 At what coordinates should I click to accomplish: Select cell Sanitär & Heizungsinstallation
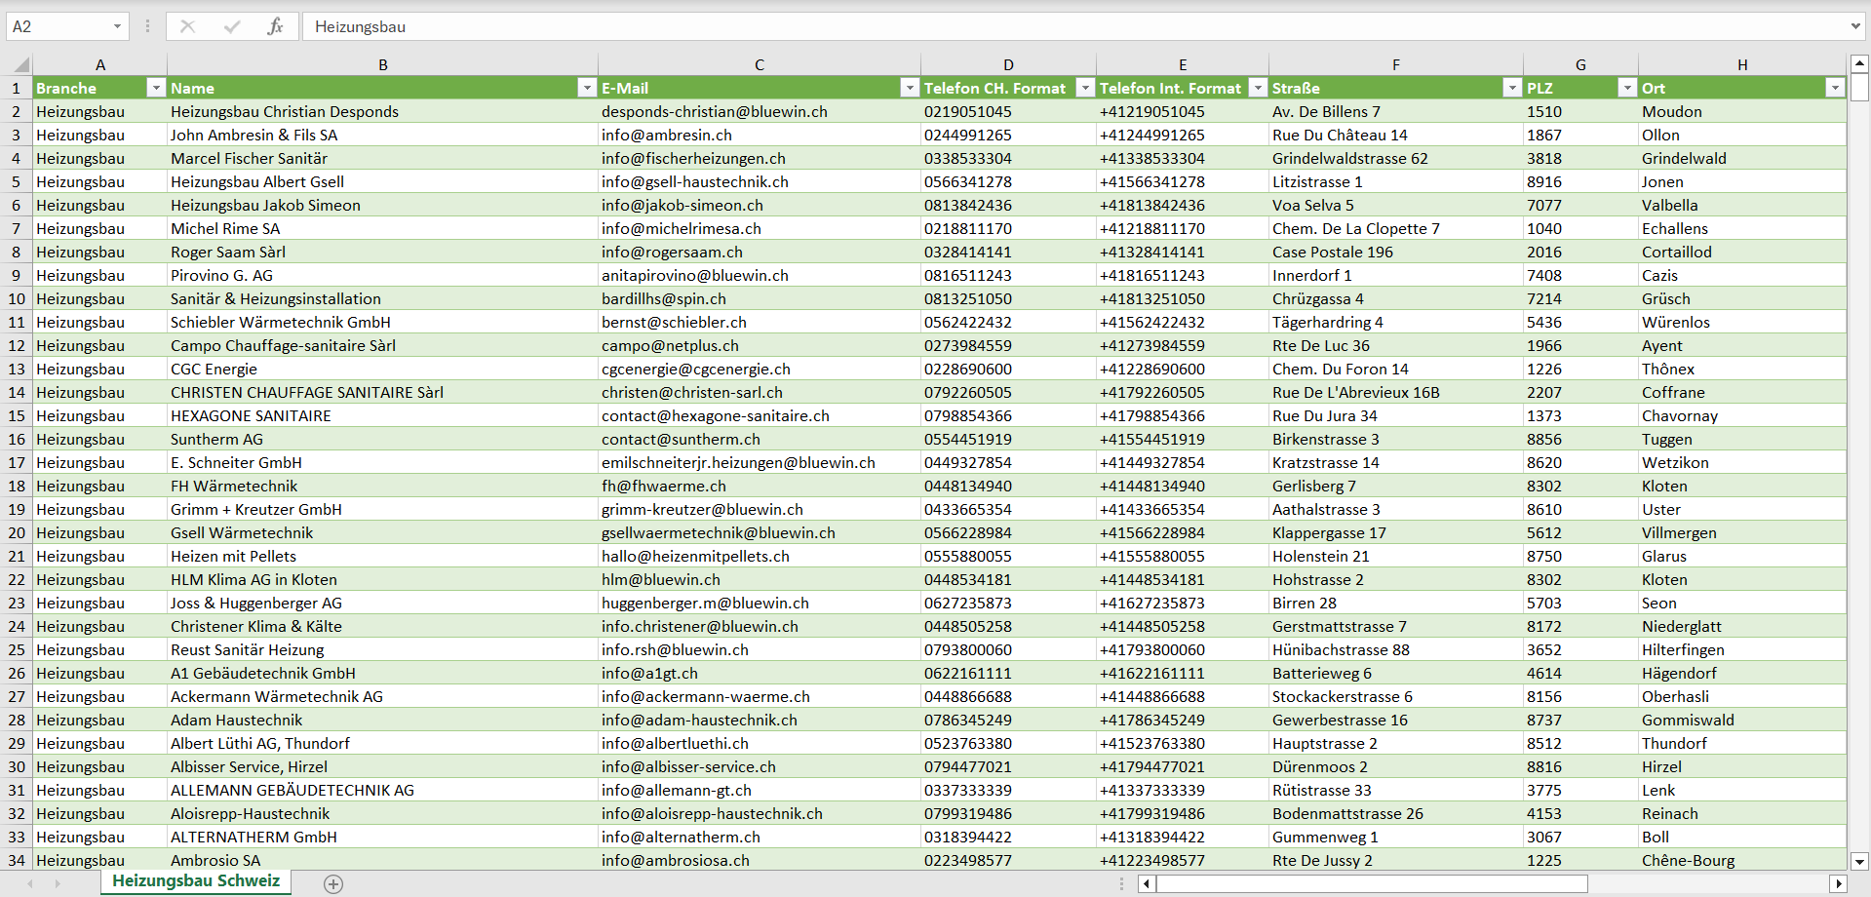(x=383, y=298)
